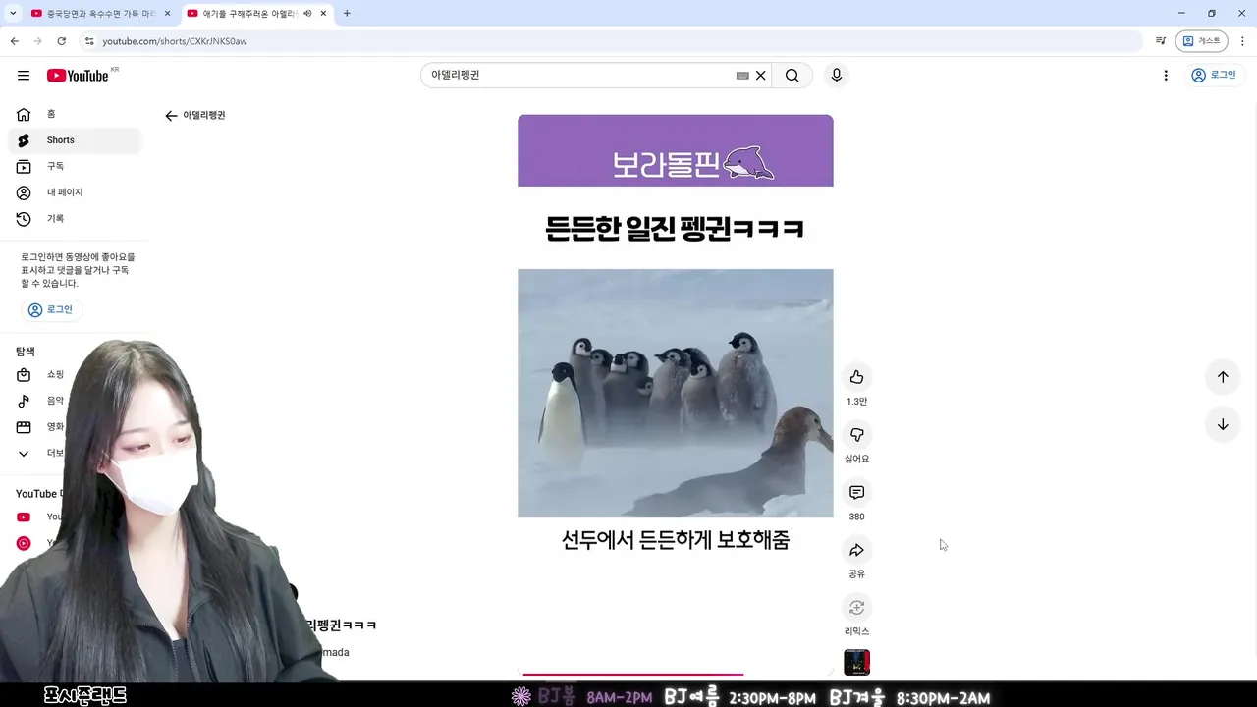The image size is (1257, 707).
Task: Click the 리믹스 remix icon
Action: (856, 608)
